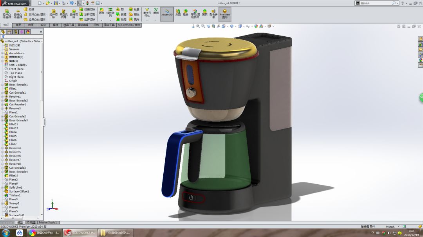Toggle the Instant3D button
423x237 pixels.
[x=167, y=14]
